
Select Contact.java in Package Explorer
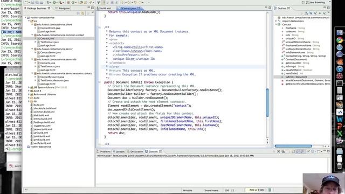tap(47, 38)
